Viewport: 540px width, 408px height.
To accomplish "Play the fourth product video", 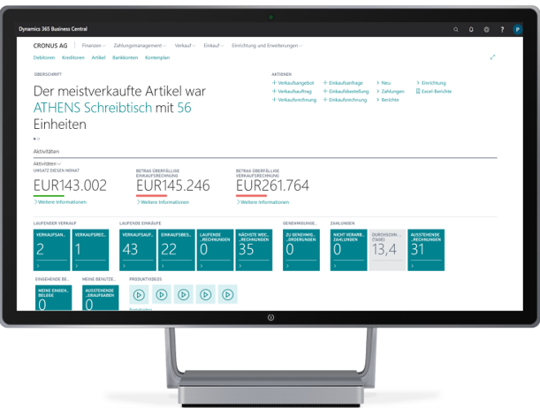I will pyautogui.click(x=206, y=294).
